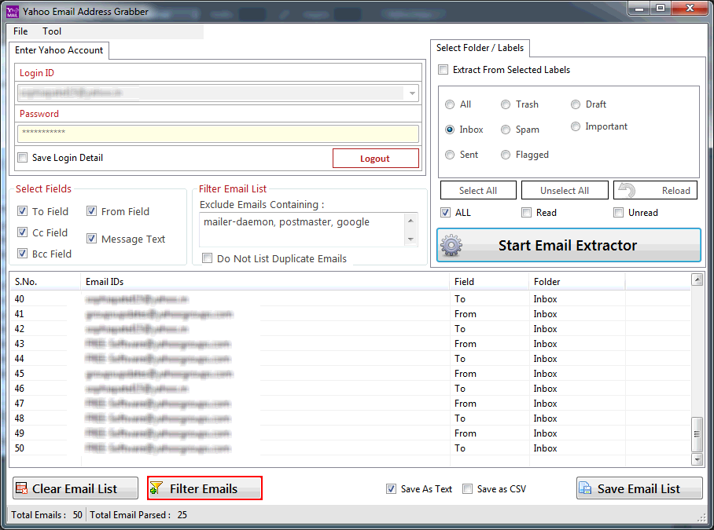
Task: Click the email list scrollbar thumb
Action: pyautogui.click(x=697, y=434)
